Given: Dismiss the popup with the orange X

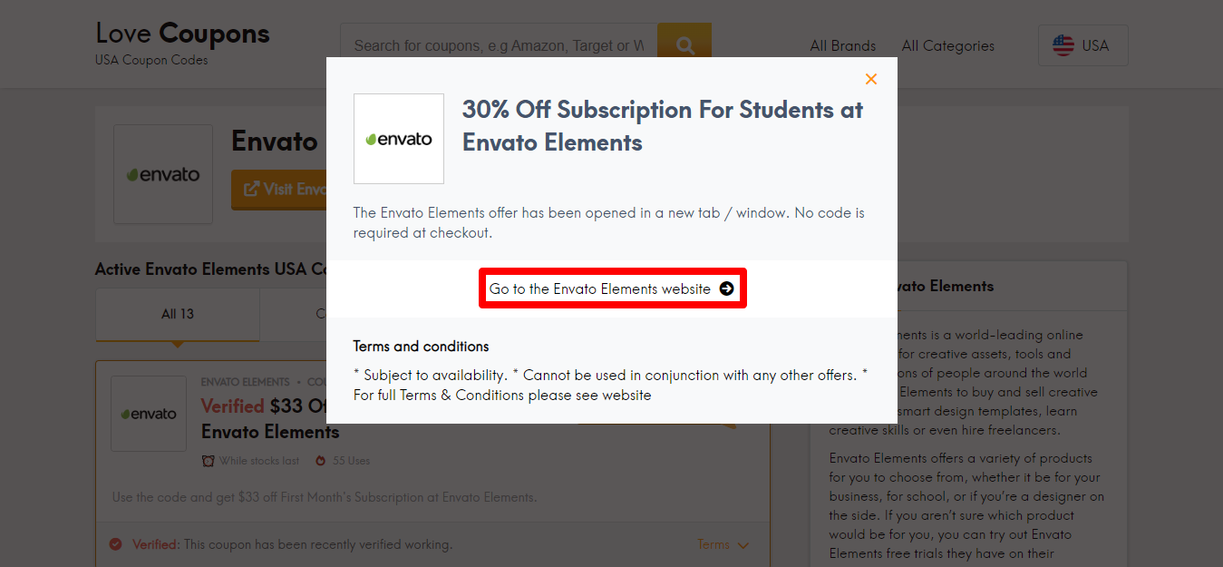Looking at the screenshot, I should tap(870, 79).
